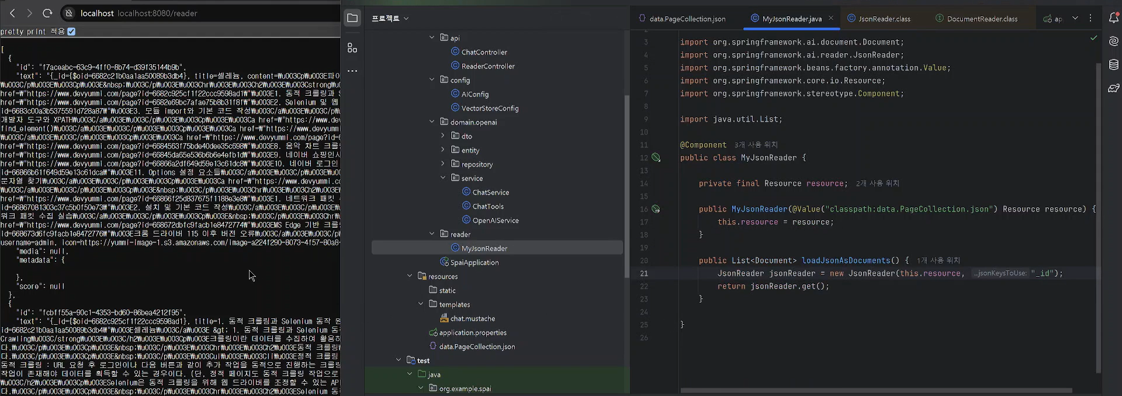Image resolution: width=1122 pixels, height=396 pixels.
Task: Open chat.mustache file
Action: tap(472, 318)
